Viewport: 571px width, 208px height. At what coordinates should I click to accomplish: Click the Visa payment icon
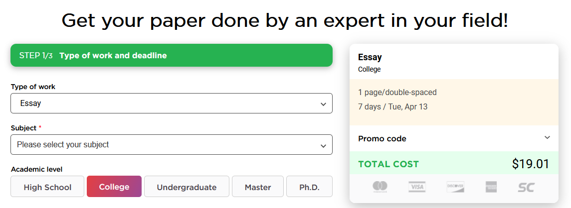pyautogui.click(x=417, y=187)
